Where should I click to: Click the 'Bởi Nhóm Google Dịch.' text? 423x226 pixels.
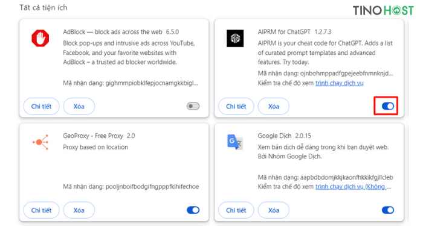(289, 156)
